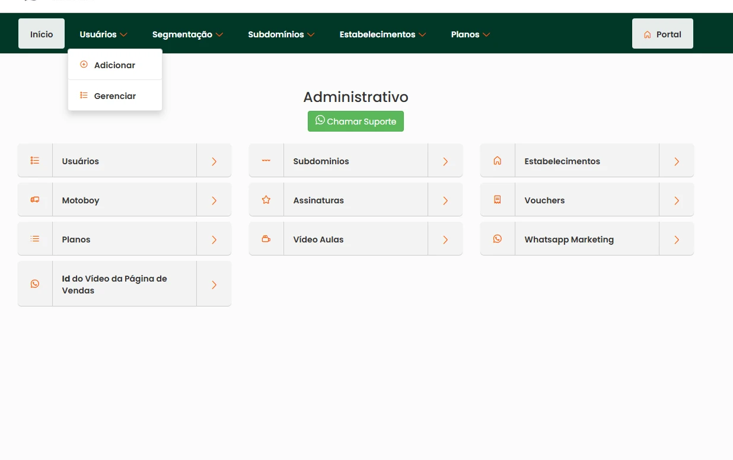
Task: Open Motoboy card via its arrow
Action: (214, 200)
